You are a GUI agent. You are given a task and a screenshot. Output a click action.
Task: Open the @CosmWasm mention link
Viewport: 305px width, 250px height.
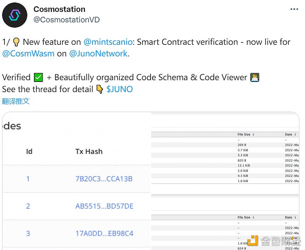28,54
